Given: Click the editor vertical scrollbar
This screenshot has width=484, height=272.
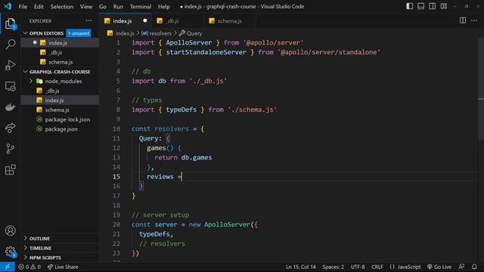Looking at the screenshot, I should [481, 88].
